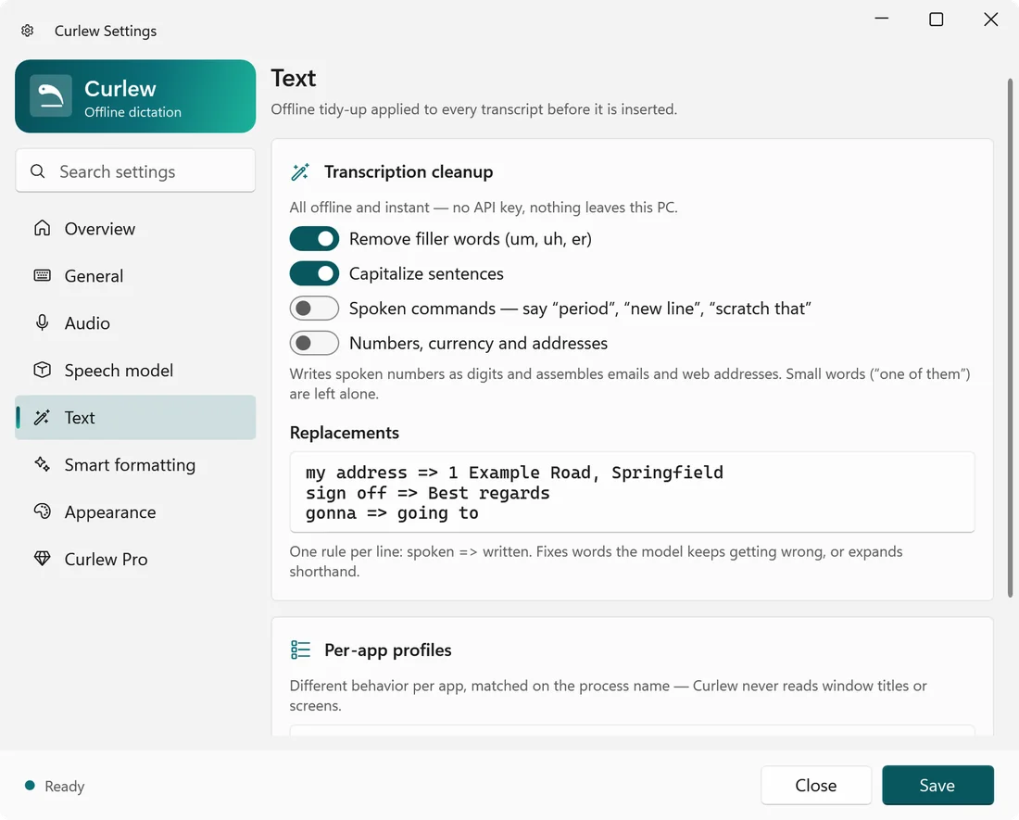Click the Replacements heading
Viewport: 1019px width, 820px height.
click(x=345, y=433)
